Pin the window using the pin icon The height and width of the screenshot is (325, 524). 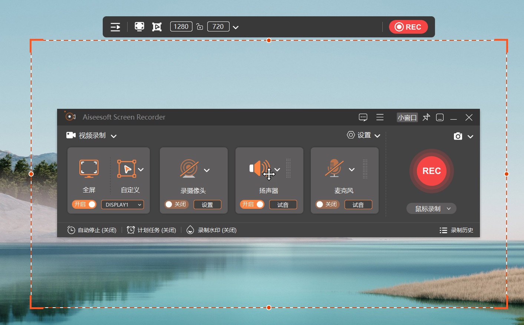coord(426,117)
